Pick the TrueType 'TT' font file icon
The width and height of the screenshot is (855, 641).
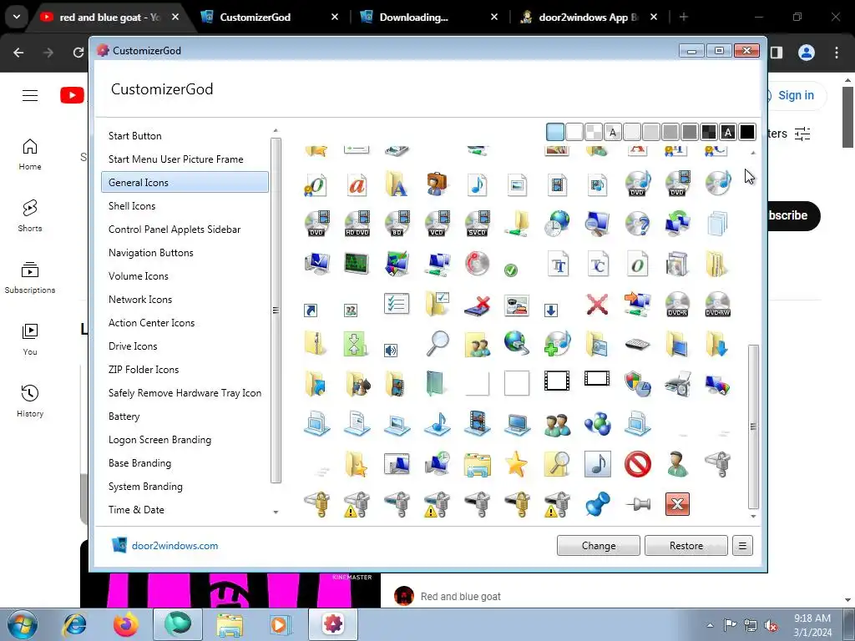(557, 265)
